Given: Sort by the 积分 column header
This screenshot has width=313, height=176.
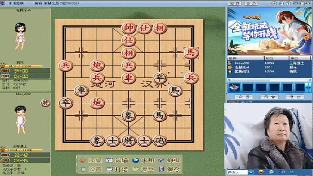Looking at the screenshot, I should tap(276, 58).
